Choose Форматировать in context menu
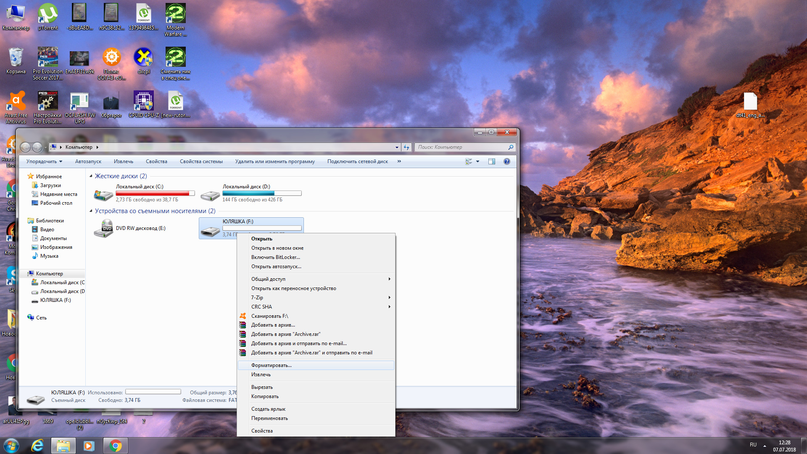Viewport: 807px width, 454px height. point(316,365)
